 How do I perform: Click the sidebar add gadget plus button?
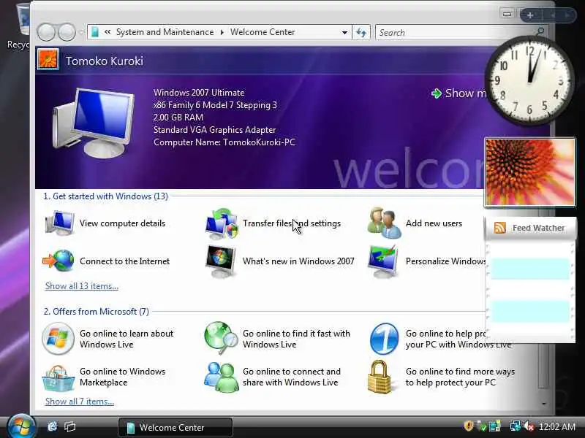click(530, 15)
